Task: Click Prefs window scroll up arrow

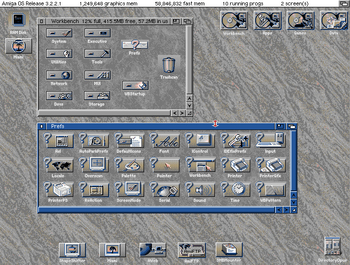Action: (294, 195)
